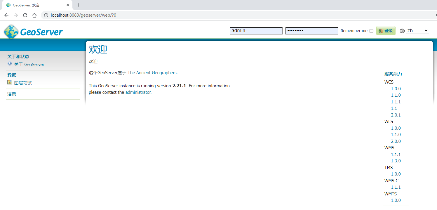Open WFS 2.0.0 capabilities
The height and width of the screenshot is (210, 437).
[396, 141]
